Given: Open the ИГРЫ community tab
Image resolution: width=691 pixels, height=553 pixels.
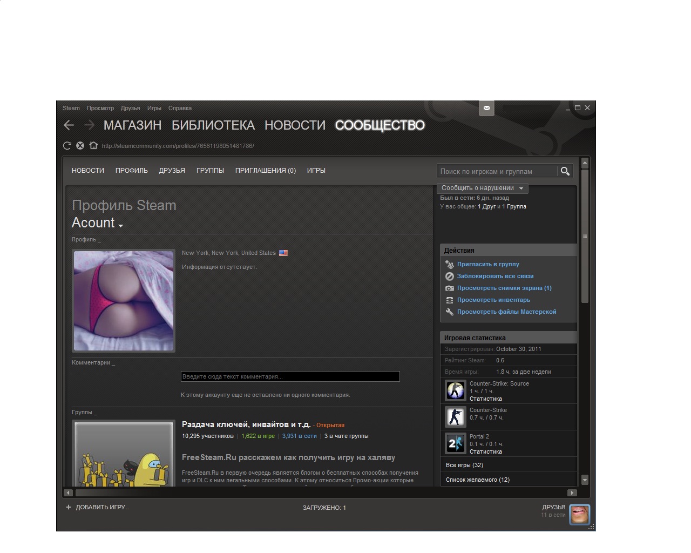Looking at the screenshot, I should point(316,170).
